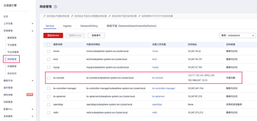The height and width of the screenshot is (121, 257).
Task: Open the ks-controller-manager workload link
Action: [164, 88]
